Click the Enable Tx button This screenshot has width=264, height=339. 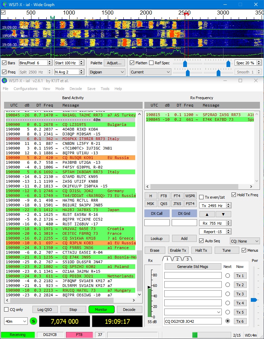(x=178, y=250)
